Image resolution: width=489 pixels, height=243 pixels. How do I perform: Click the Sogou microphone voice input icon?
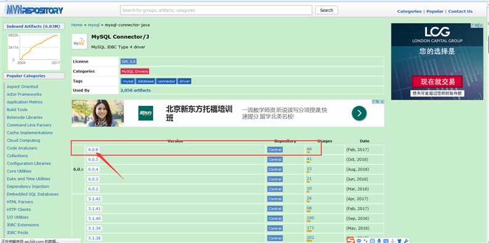click(x=379, y=241)
